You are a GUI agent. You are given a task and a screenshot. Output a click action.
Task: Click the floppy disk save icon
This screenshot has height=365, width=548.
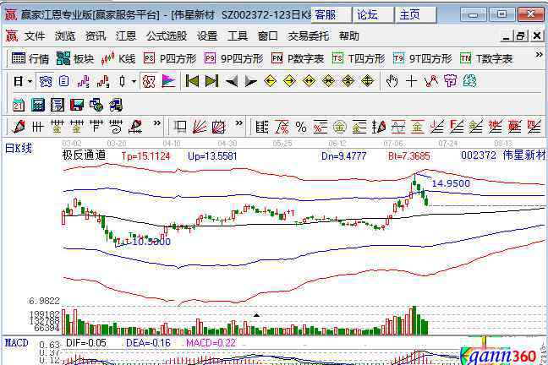point(77,105)
